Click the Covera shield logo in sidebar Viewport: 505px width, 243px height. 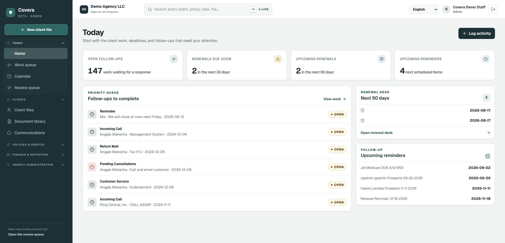[x=11, y=12]
